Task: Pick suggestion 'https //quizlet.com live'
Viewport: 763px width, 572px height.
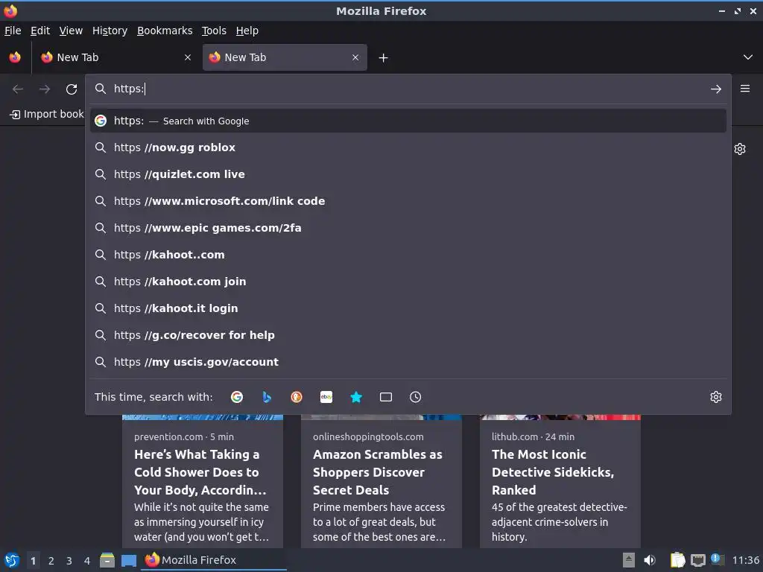Action: coord(408,174)
